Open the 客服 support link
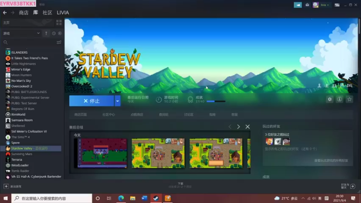 234,115
